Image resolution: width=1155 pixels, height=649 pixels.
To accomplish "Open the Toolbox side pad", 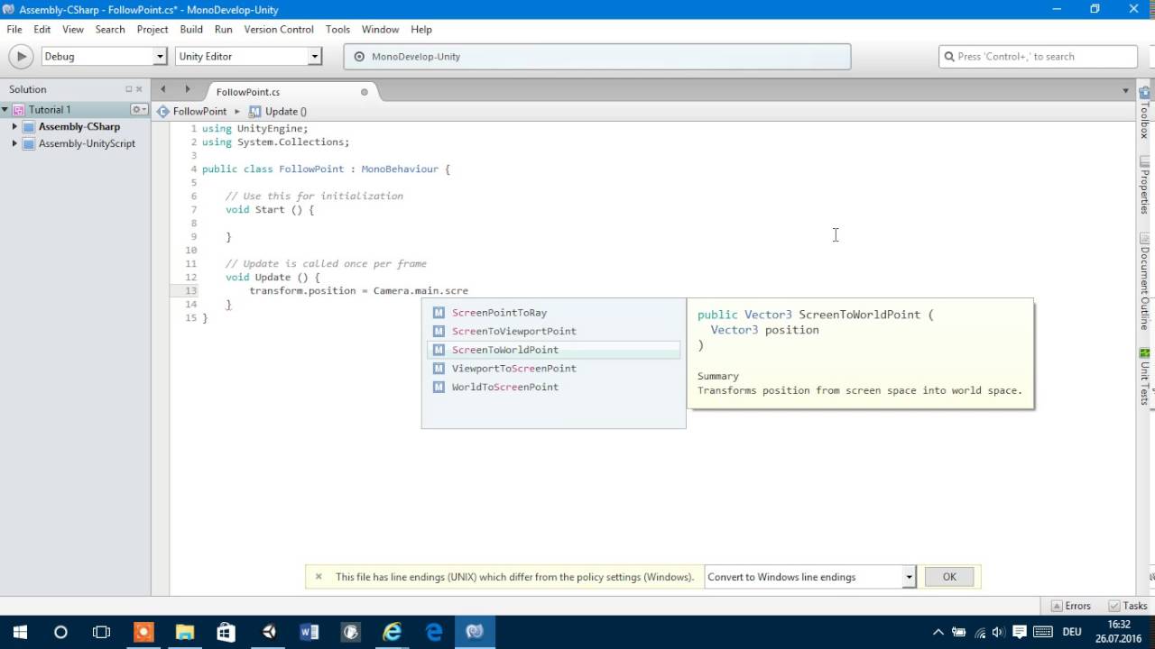I will coord(1144,112).
